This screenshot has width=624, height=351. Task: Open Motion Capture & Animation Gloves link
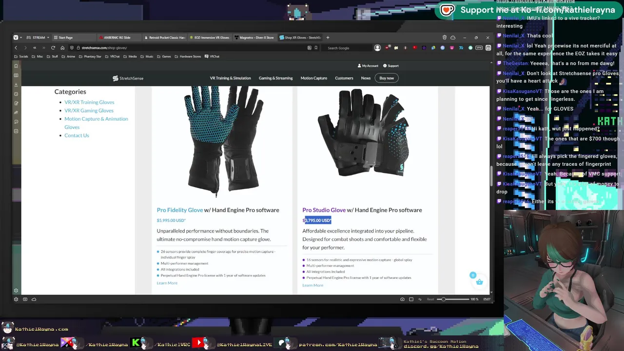click(x=96, y=123)
